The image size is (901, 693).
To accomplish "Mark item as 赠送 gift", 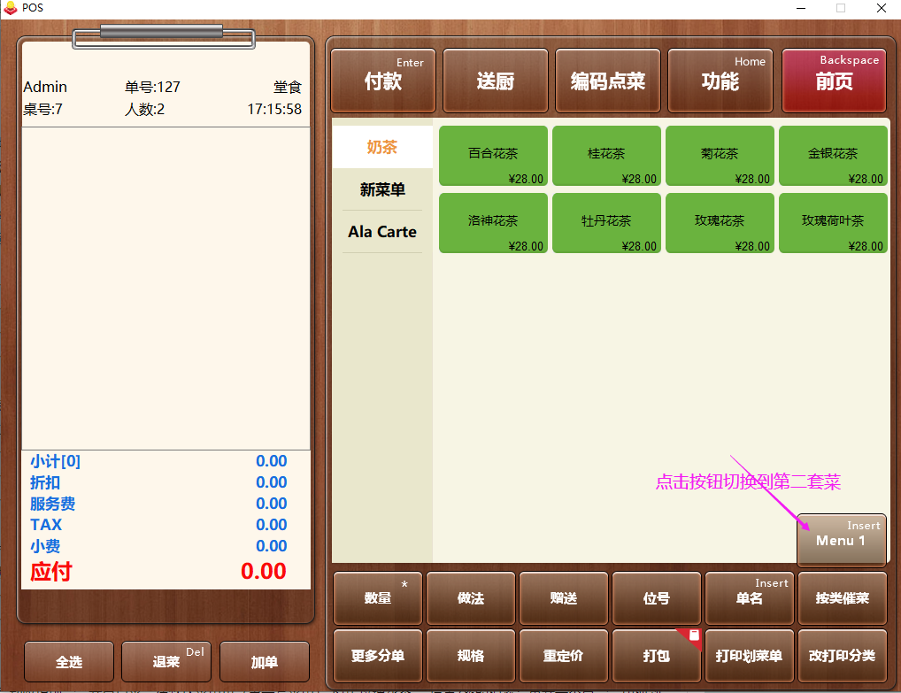I will 563,598.
